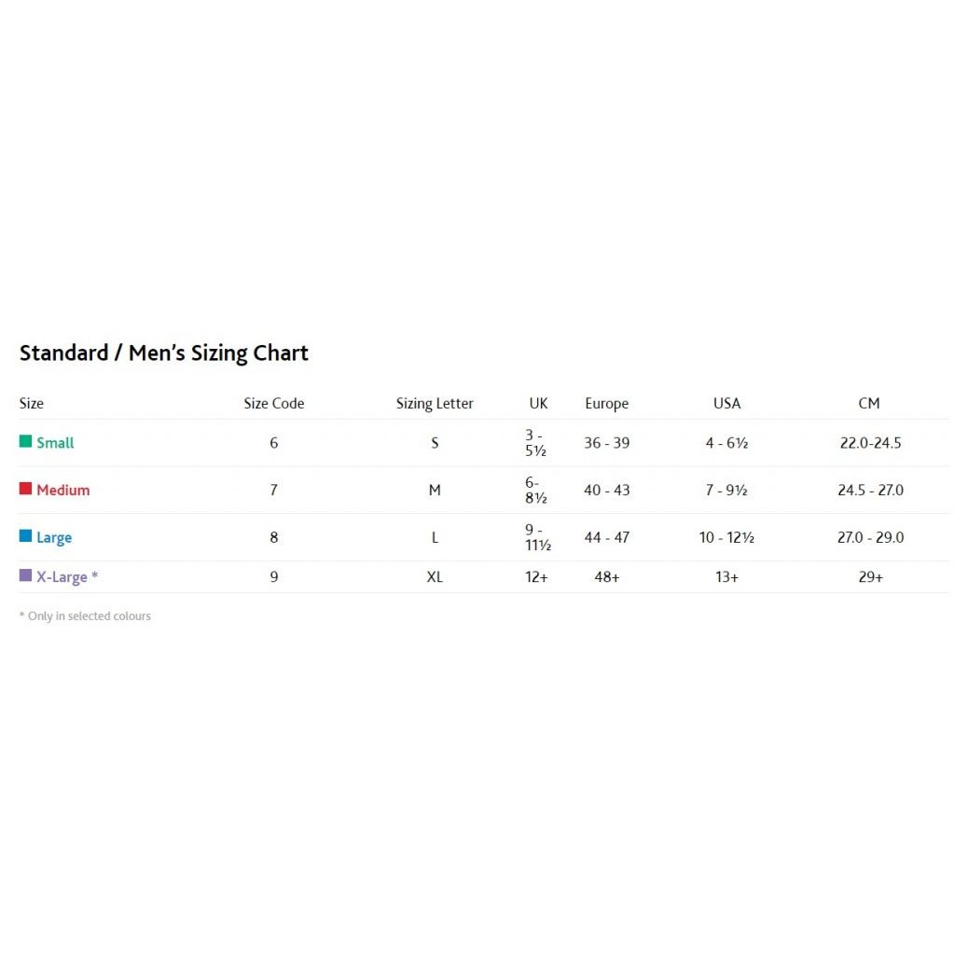Click the Only in selected colours footnote
Screen dimensions: 955x955
[85, 616]
